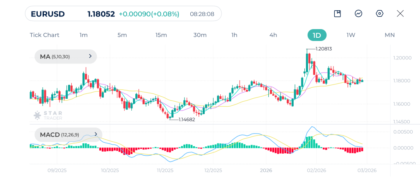Select the 1W weekly timeframe
420x193 pixels.
[x=351, y=35]
